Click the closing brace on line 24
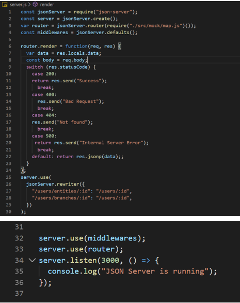Image resolution: width=240 pixels, height=303 pixels. (x=22, y=170)
